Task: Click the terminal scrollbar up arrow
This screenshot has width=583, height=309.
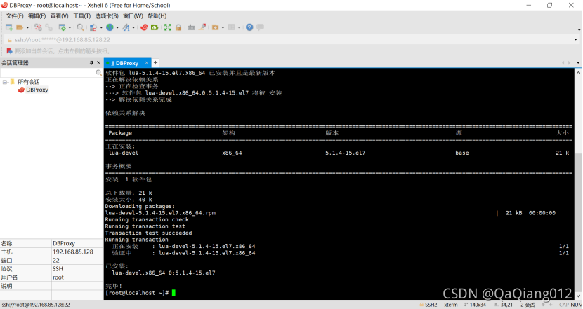Action: point(578,73)
